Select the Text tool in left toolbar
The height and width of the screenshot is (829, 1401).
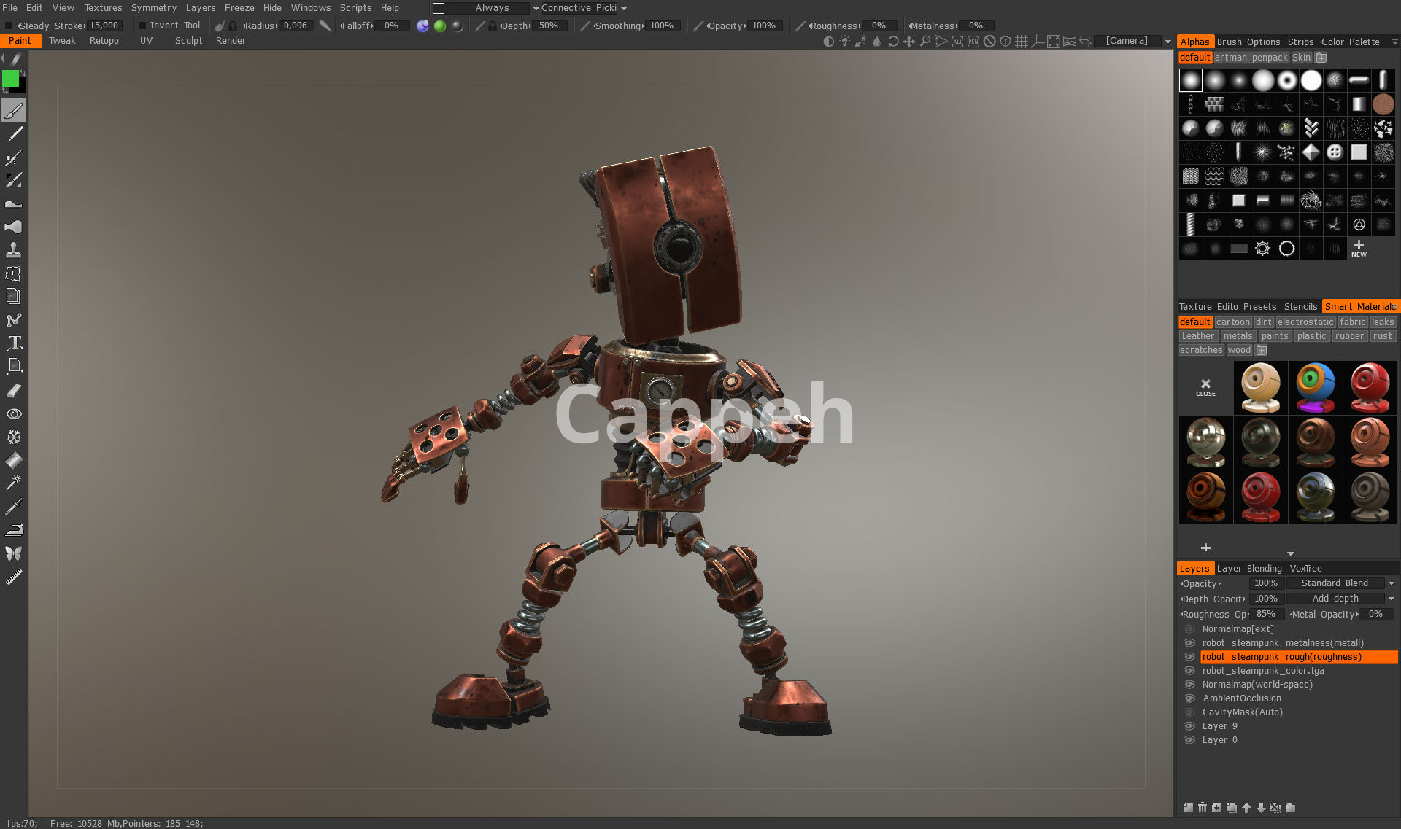pyautogui.click(x=14, y=343)
